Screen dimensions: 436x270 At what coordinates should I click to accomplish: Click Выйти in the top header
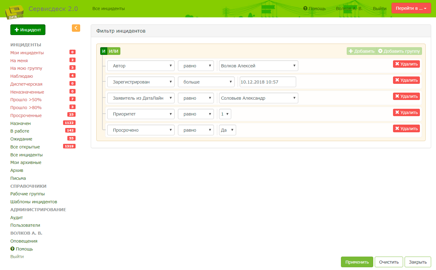click(x=380, y=9)
